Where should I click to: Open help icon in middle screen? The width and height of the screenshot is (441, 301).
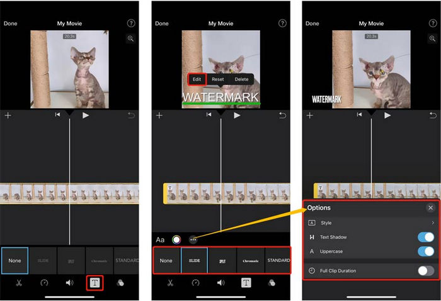tap(282, 23)
